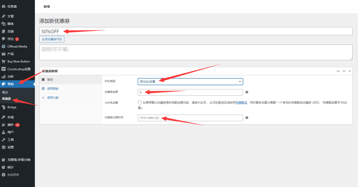Click help icon beside coupon expiry date
Viewport: 358px width, 187px height.
[247, 118]
